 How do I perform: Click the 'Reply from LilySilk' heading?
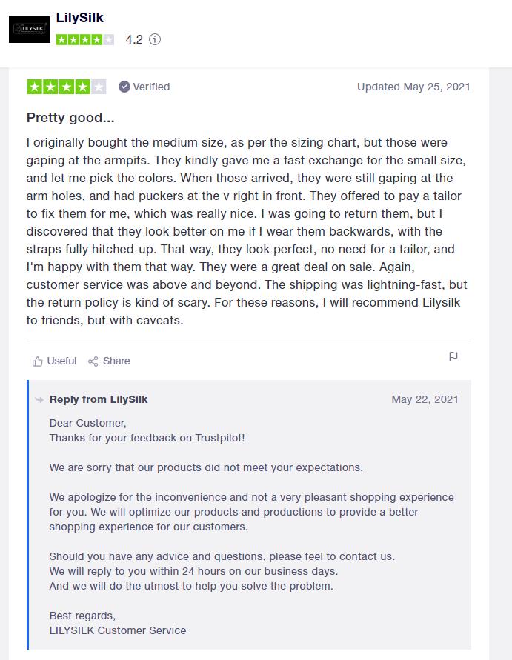tap(99, 399)
